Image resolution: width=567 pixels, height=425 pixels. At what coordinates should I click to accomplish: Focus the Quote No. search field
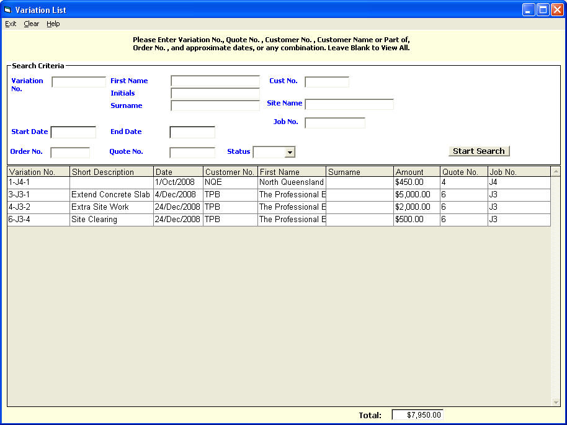coord(192,152)
